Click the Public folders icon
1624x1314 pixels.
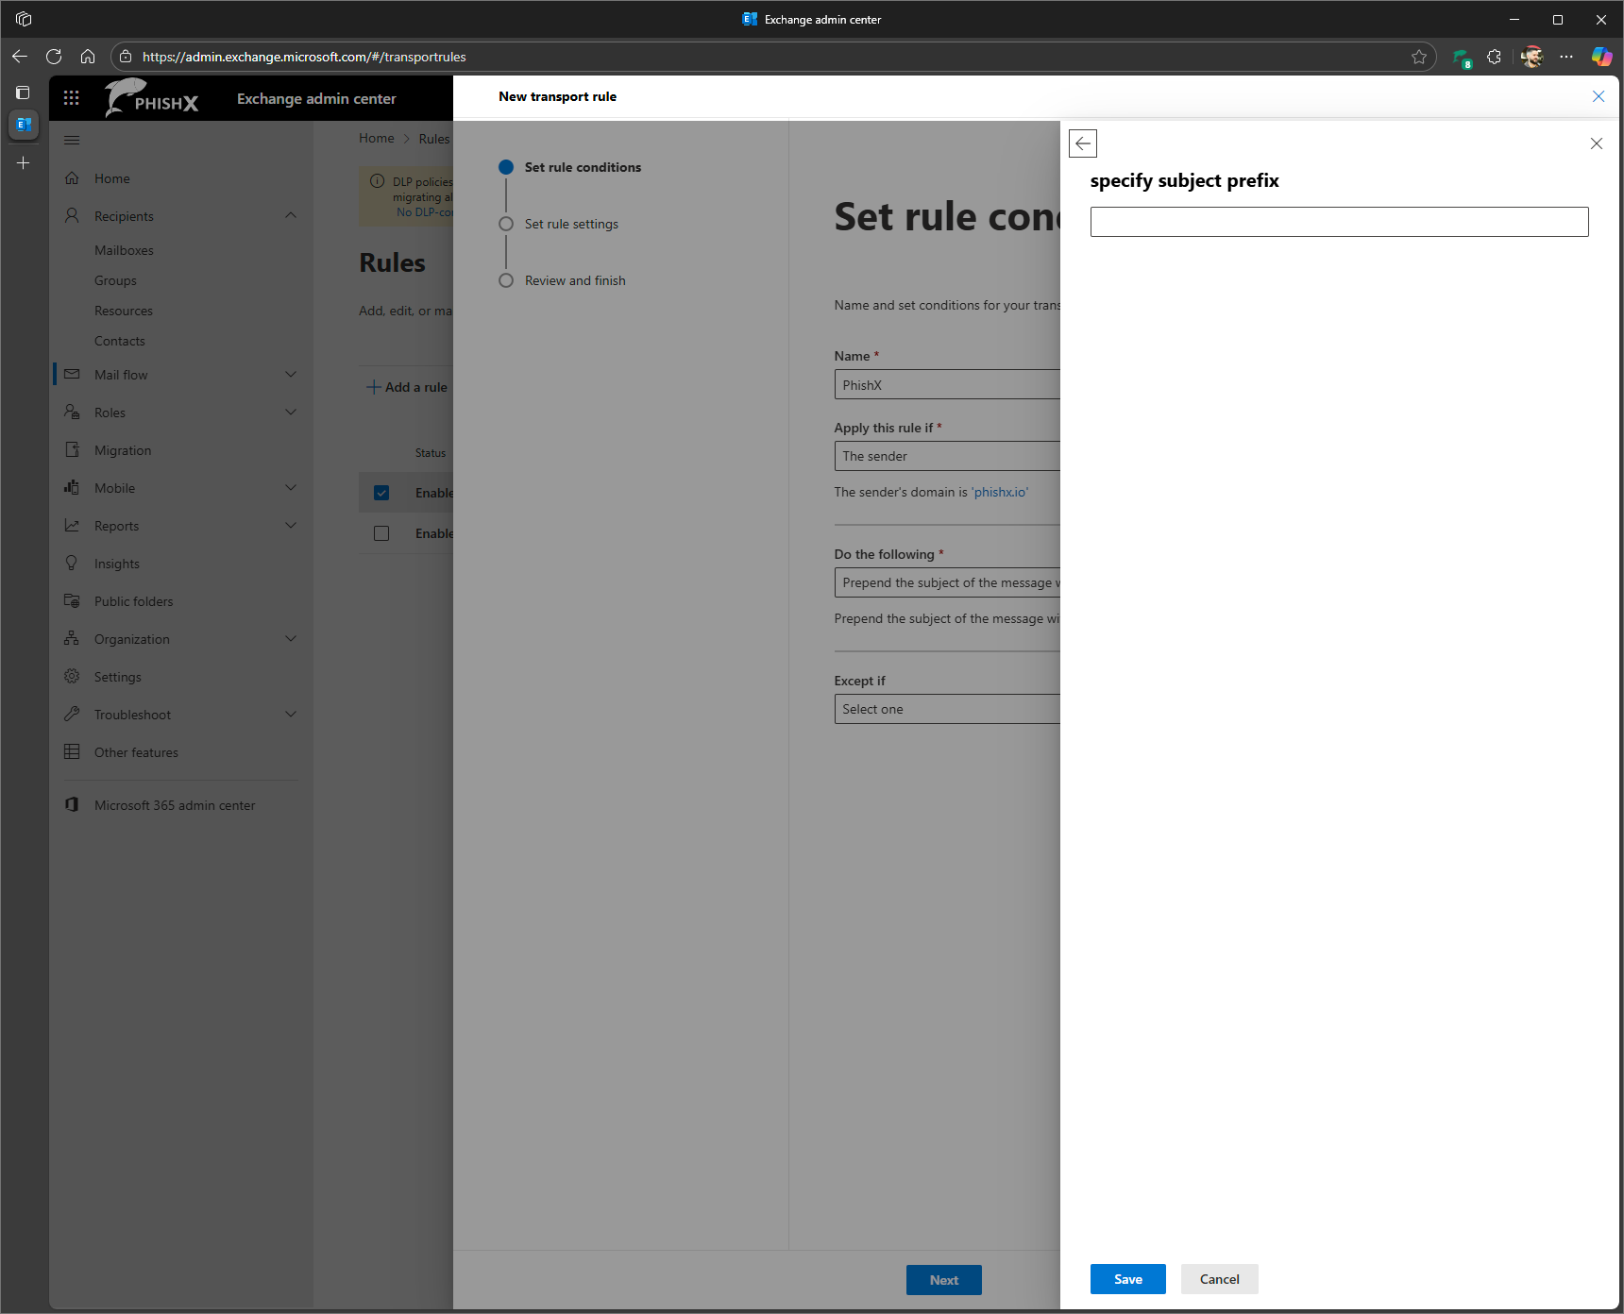point(72,600)
